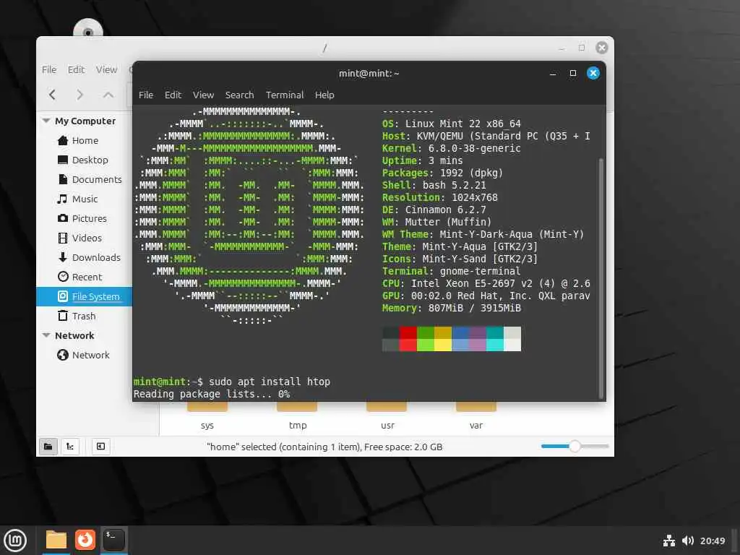Image resolution: width=740 pixels, height=555 pixels.
Task: Click the command line with htop
Action: tap(232, 382)
